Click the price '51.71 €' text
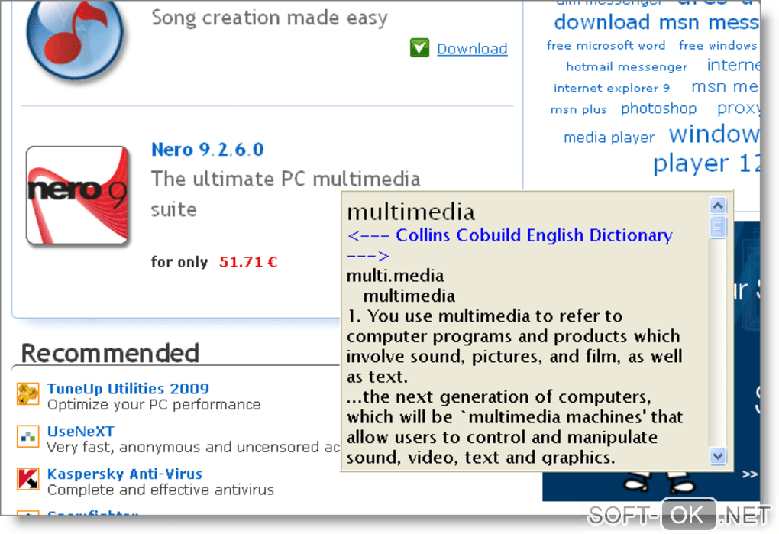The width and height of the screenshot is (779, 534). [248, 262]
